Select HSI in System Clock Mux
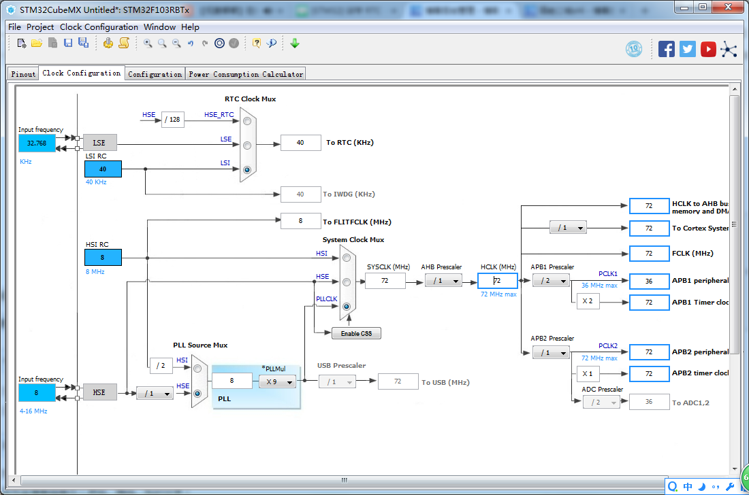 click(347, 258)
